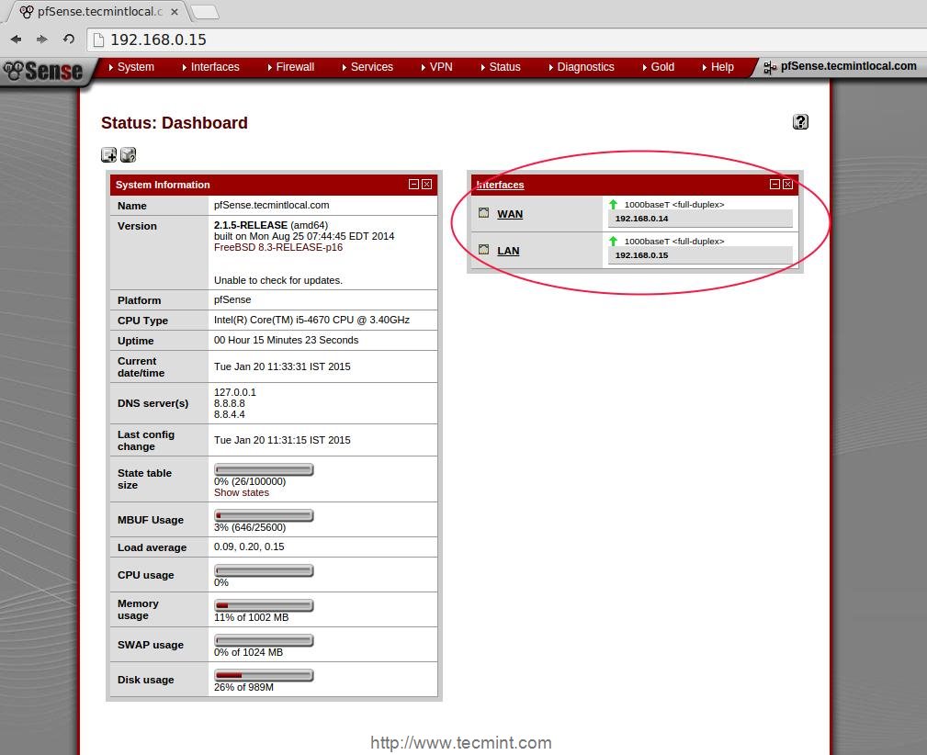The width and height of the screenshot is (927, 755).
Task: Click the hostname text in top right header
Action: (x=848, y=66)
